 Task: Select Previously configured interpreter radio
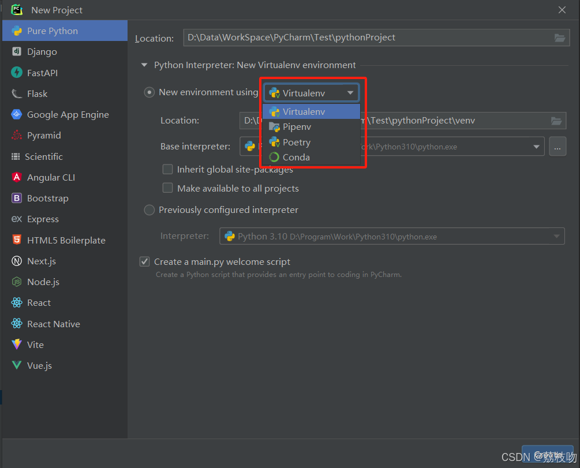click(149, 210)
